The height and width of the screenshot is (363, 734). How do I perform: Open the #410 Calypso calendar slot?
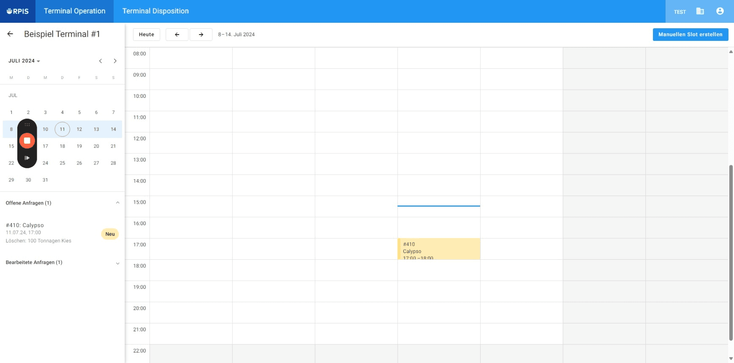pos(439,249)
